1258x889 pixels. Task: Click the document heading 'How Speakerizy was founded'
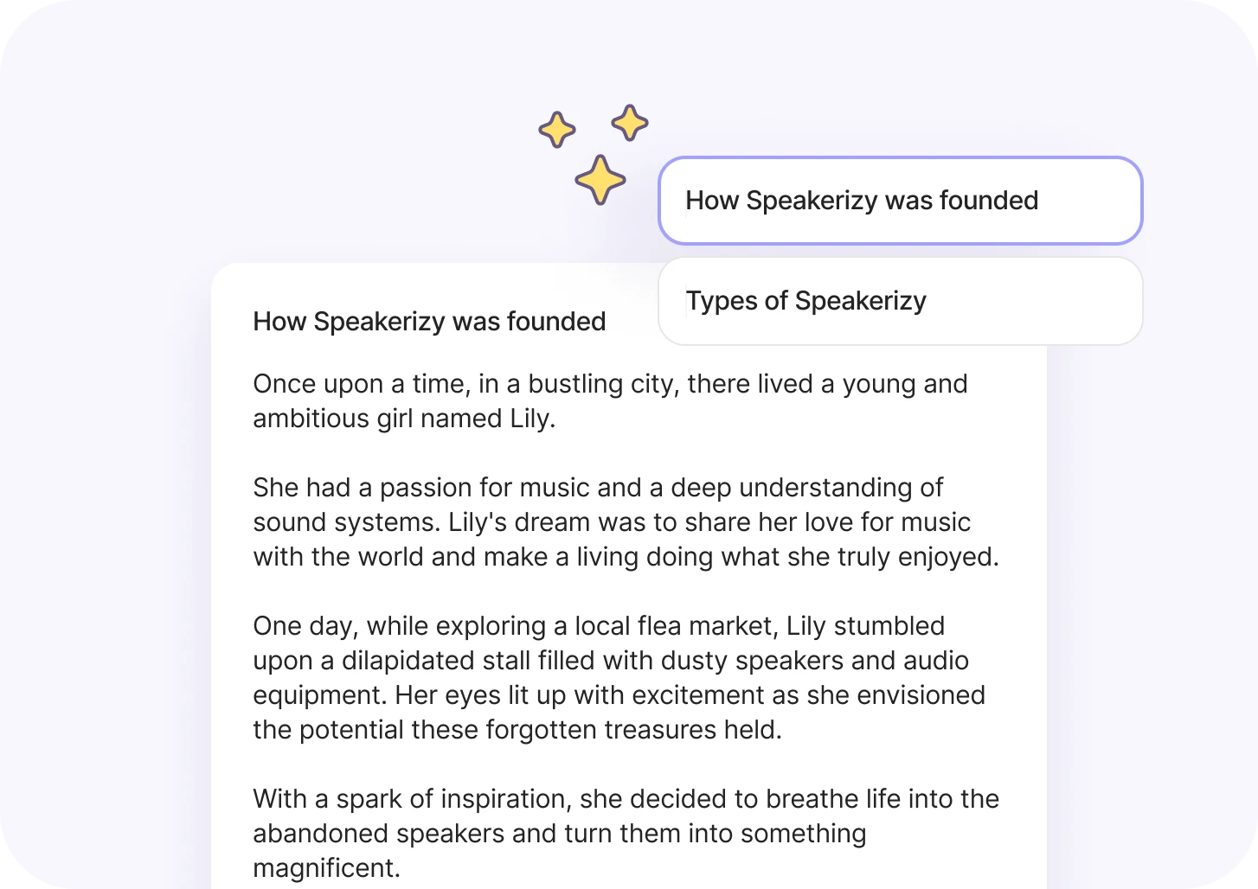pos(429,322)
